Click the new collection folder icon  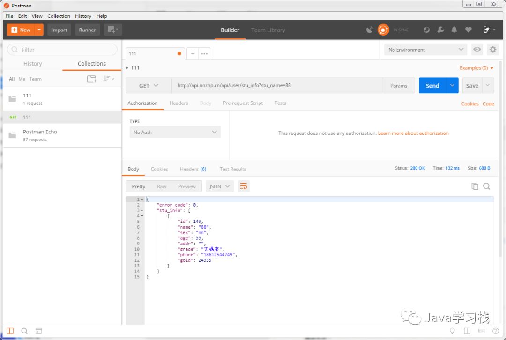[x=92, y=79]
